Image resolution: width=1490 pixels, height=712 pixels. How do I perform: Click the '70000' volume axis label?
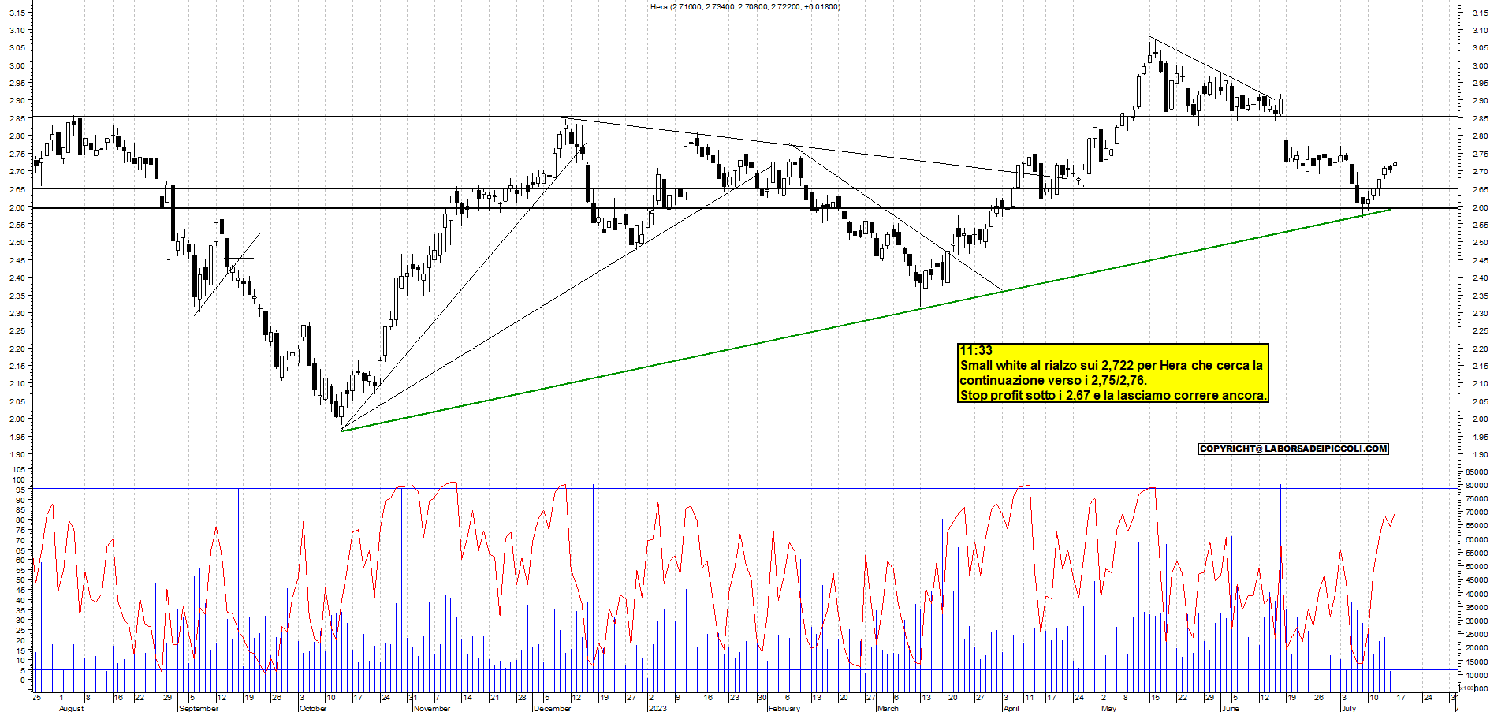click(x=1477, y=513)
